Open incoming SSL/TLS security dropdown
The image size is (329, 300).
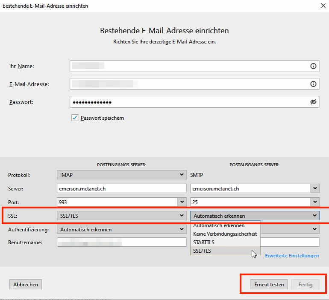121,216
